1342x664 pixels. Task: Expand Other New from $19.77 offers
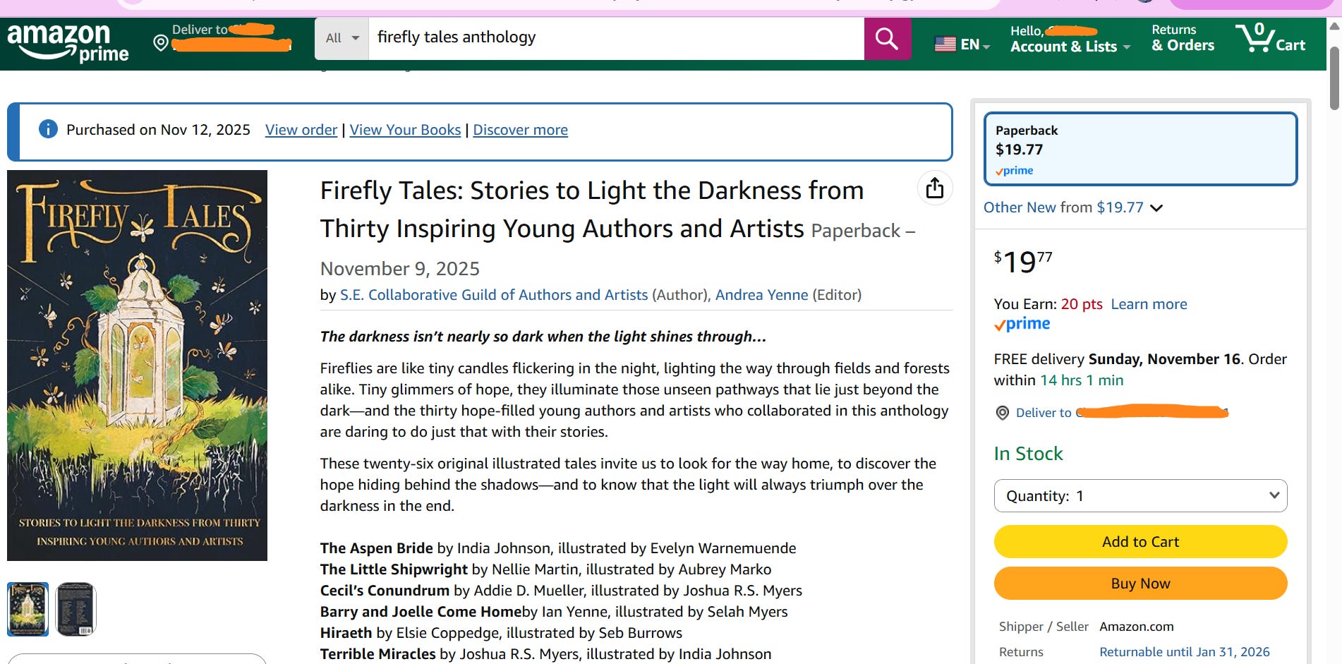1072,207
